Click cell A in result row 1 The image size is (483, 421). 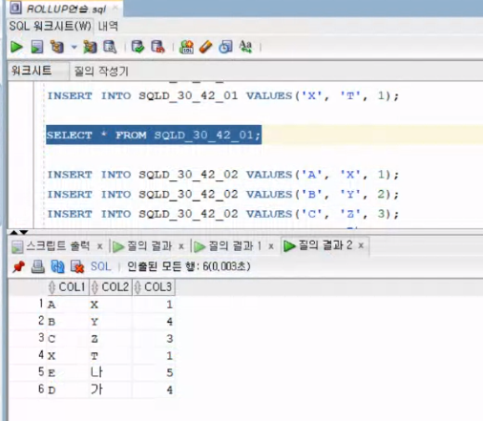click(x=68, y=305)
